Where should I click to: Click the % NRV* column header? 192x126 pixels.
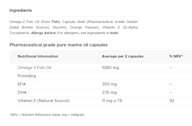[174, 56]
